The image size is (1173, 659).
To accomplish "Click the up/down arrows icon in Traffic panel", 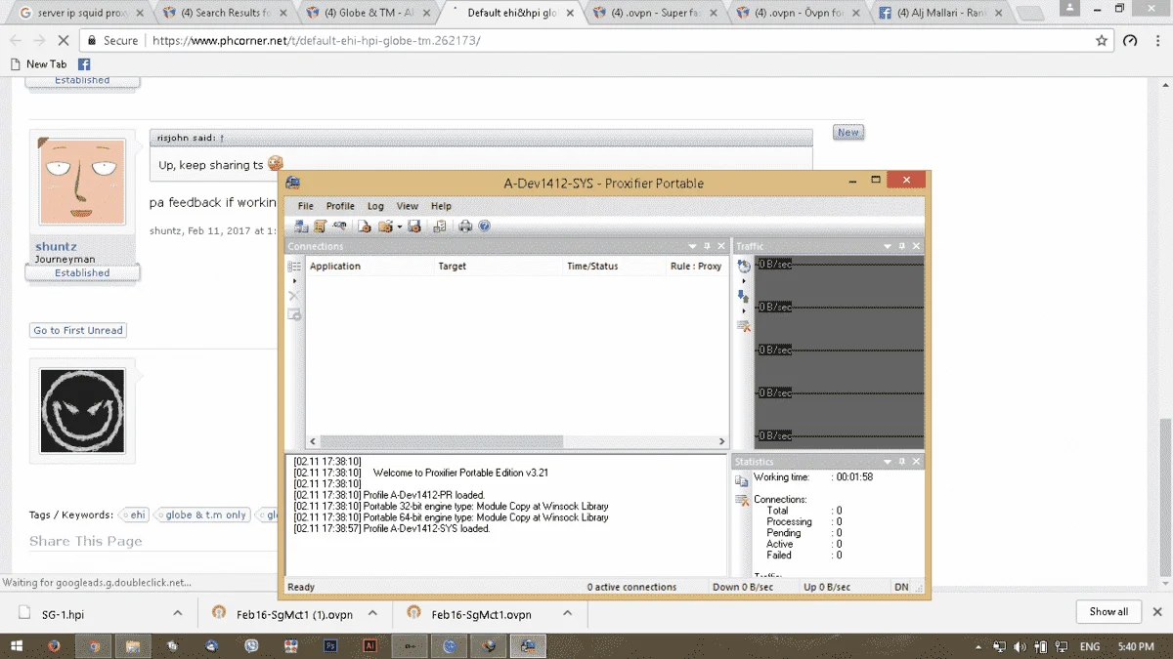I will point(744,296).
